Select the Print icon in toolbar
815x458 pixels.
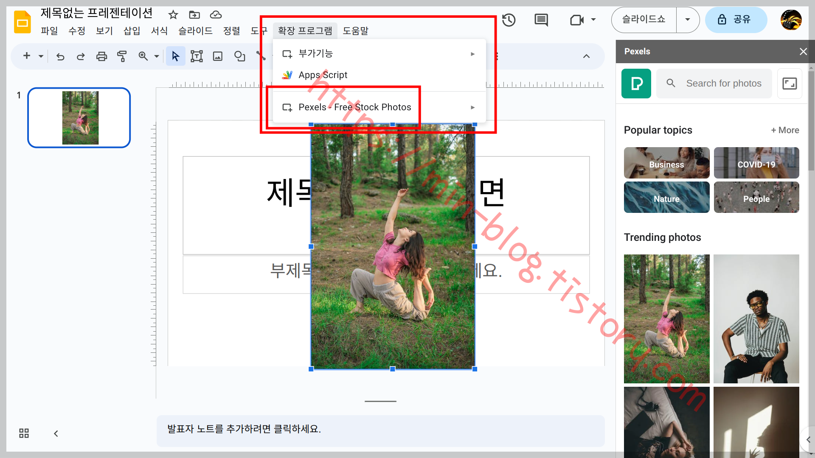pos(101,56)
